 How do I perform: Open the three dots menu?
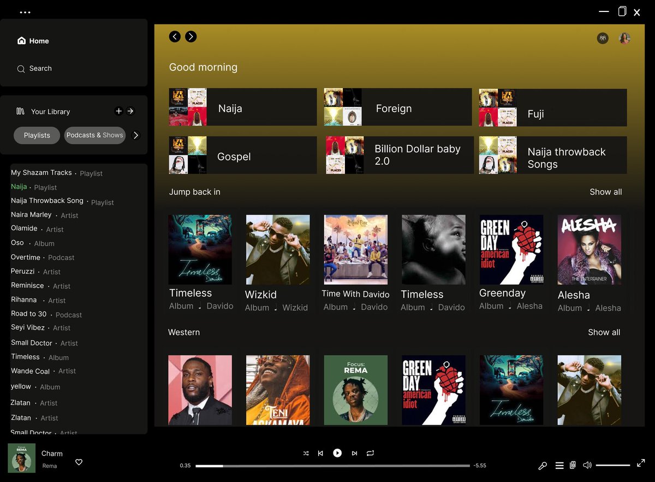pyautogui.click(x=25, y=12)
